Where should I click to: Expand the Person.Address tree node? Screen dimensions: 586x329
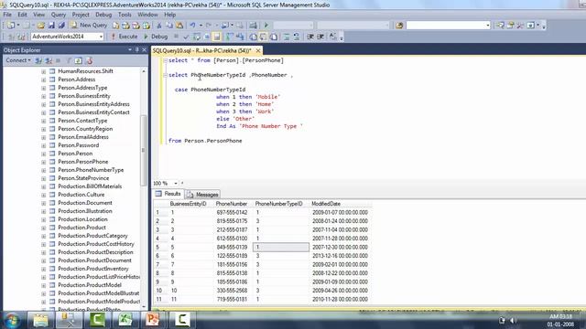44,80
